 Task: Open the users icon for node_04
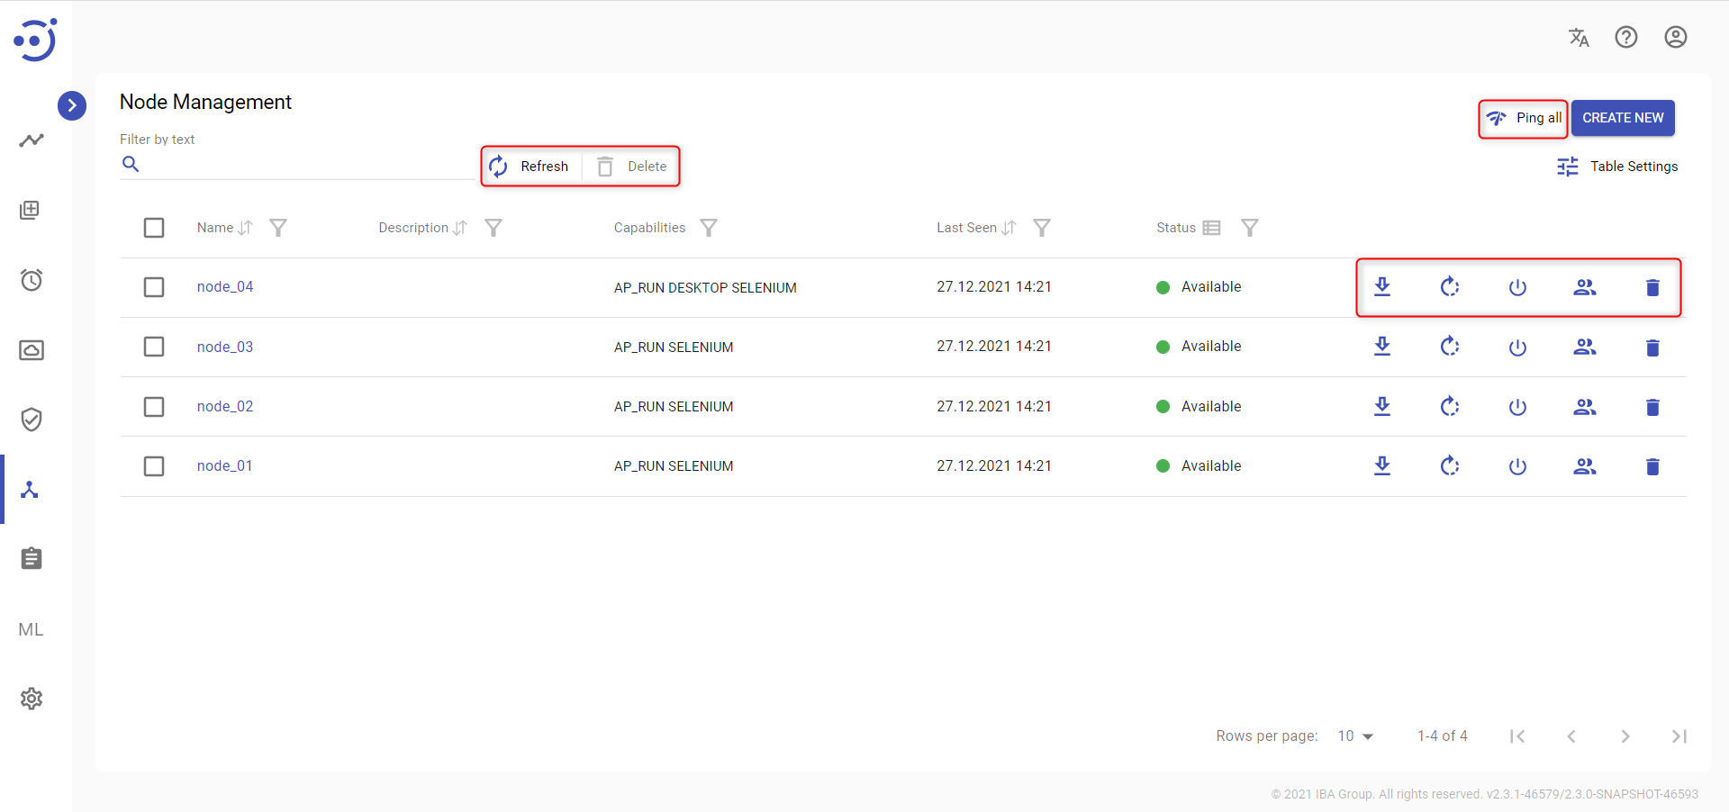tap(1585, 287)
